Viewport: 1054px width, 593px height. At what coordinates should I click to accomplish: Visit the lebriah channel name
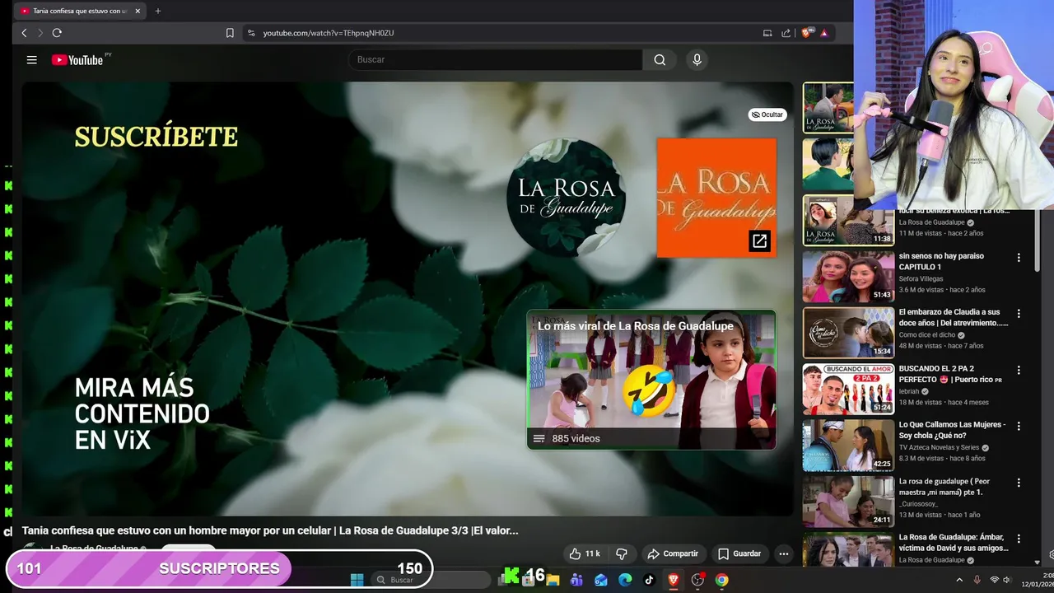[x=910, y=391]
